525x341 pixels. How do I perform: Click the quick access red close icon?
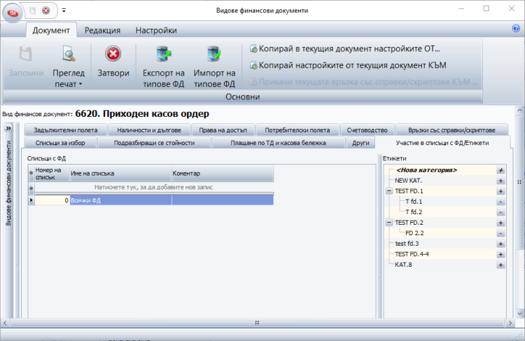pyautogui.click(x=46, y=11)
